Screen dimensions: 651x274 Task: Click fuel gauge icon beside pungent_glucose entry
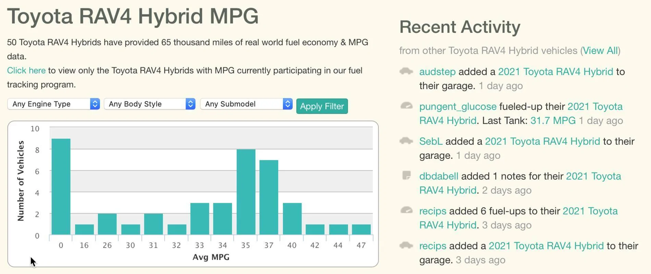tap(406, 106)
